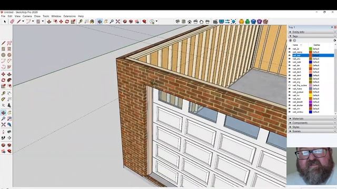Switch to Iso view icon
This screenshot has width=337, height=189.
[x=177, y=22]
